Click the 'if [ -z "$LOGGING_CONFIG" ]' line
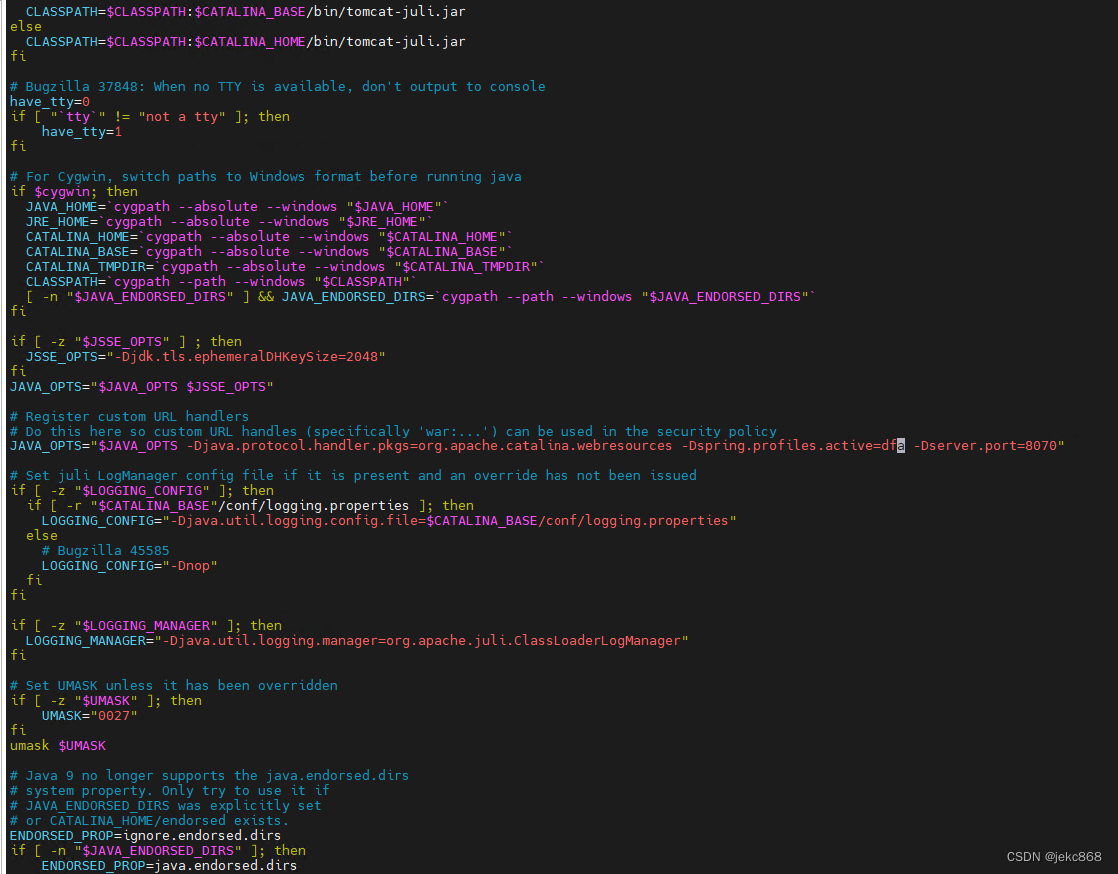The image size is (1118, 874). 141,491
